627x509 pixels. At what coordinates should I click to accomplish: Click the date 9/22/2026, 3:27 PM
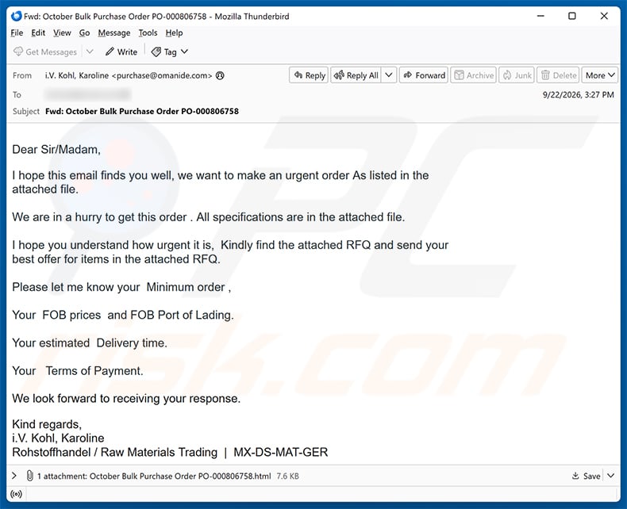click(579, 94)
